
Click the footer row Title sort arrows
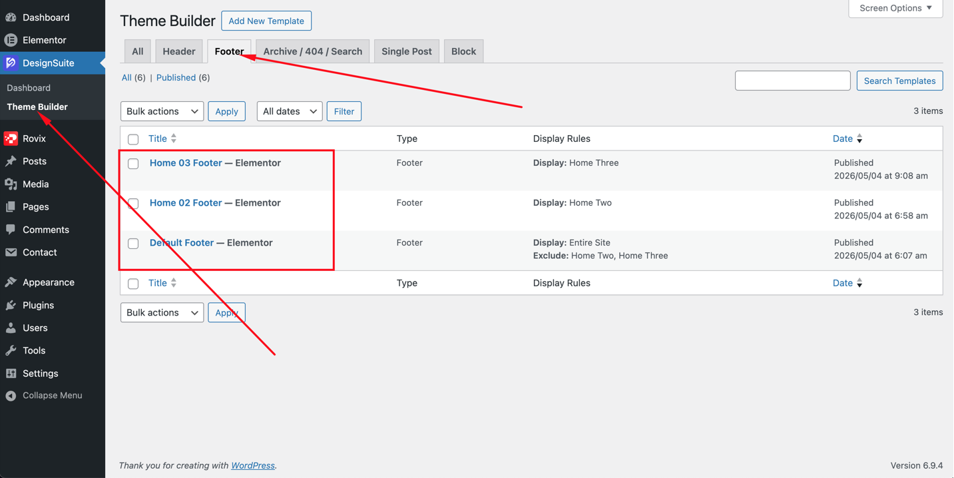point(174,283)
